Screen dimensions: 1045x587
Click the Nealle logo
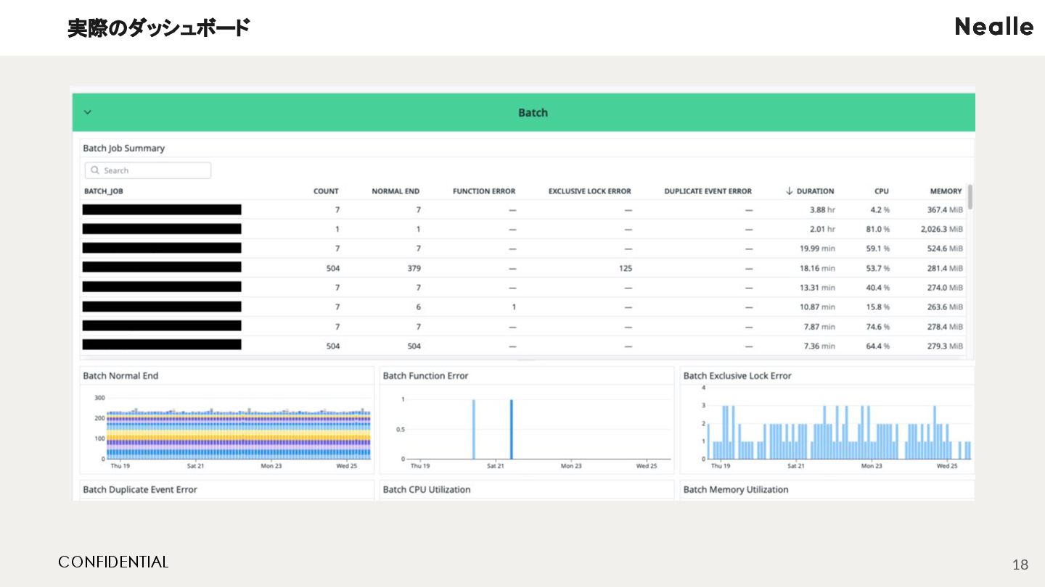tap(993, 27)
